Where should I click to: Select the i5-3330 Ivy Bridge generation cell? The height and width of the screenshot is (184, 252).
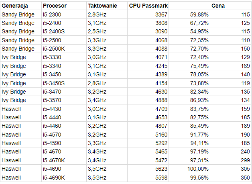[21, 57]
